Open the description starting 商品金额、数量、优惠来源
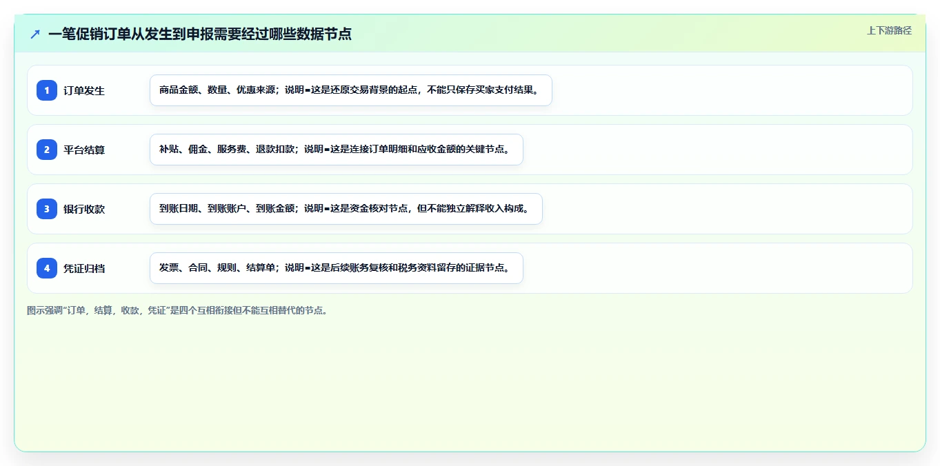940x466 pixels. pos(351,90)
